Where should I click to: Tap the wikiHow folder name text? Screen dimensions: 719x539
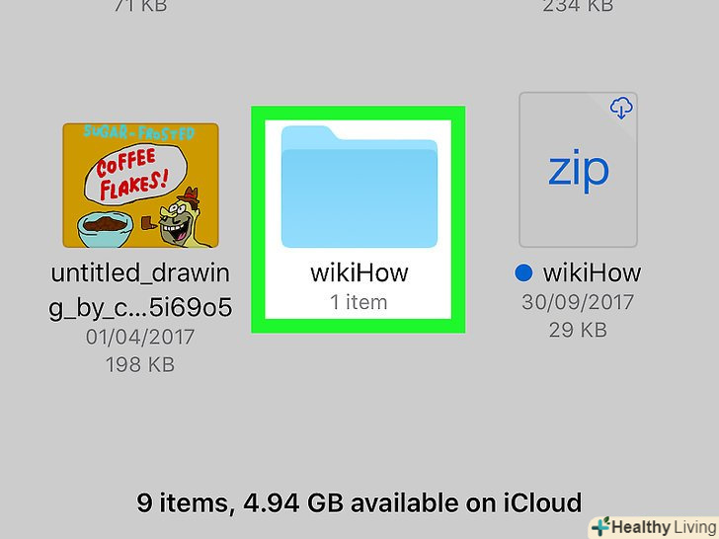coord(359,272)
